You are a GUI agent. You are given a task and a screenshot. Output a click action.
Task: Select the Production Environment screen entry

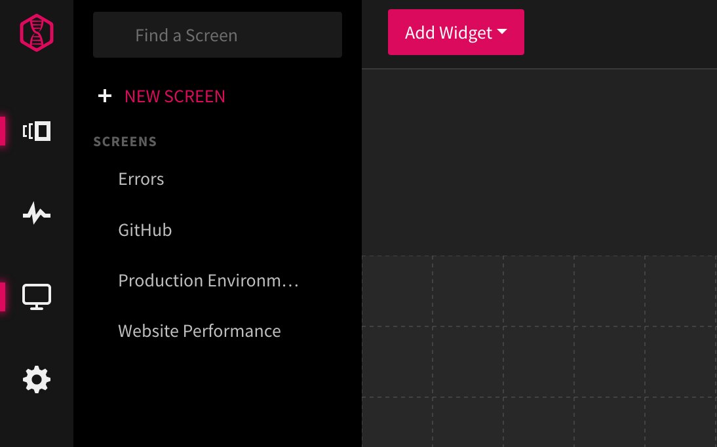tap(208, 281)
